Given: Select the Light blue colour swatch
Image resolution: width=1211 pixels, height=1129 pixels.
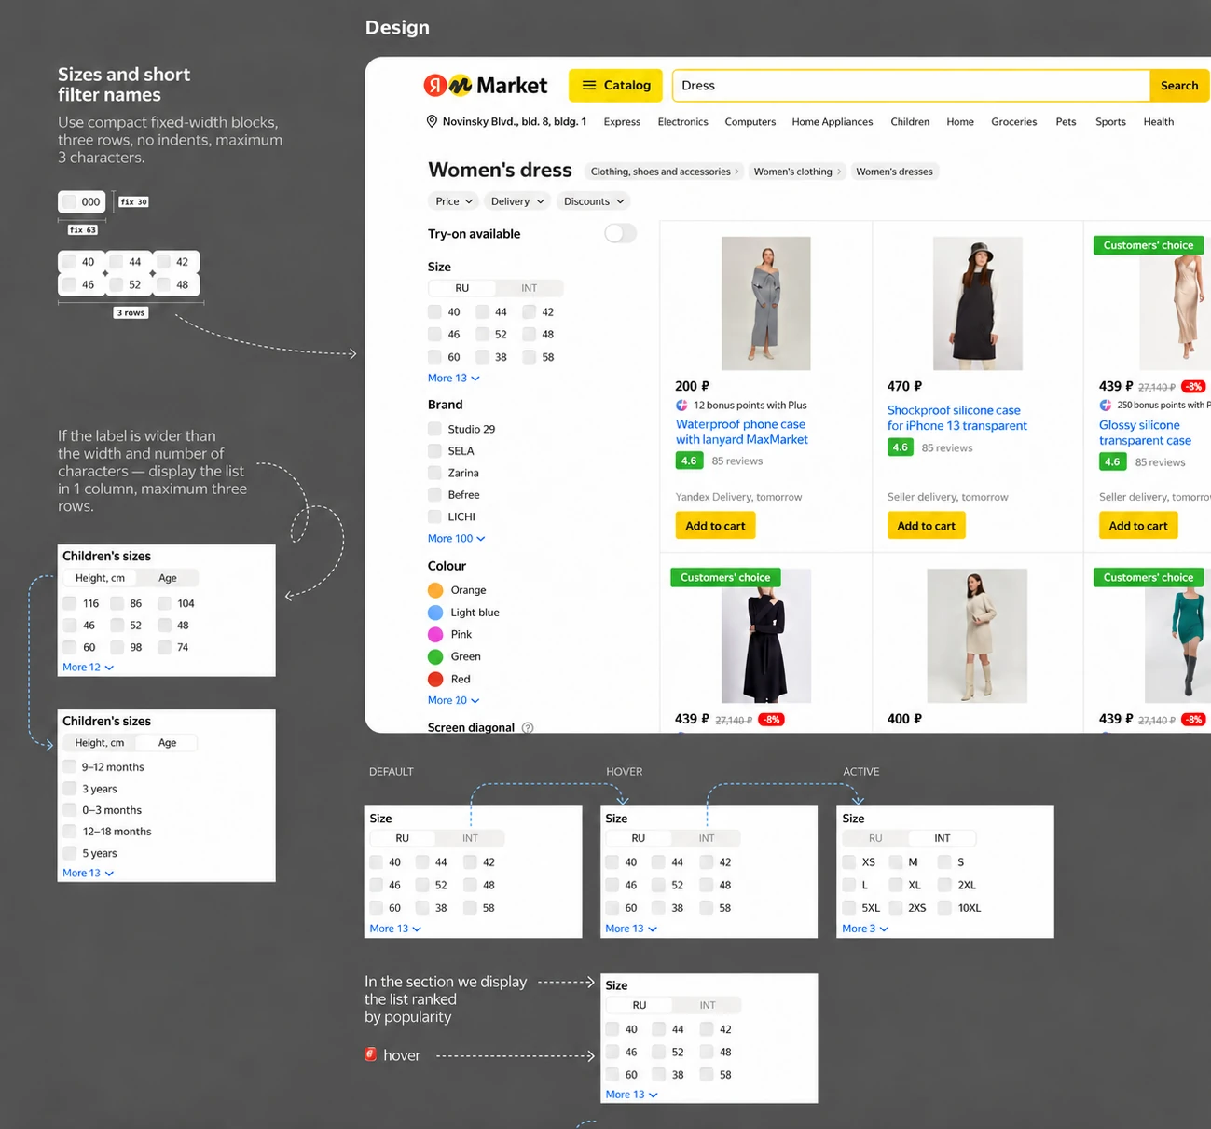Looking at the screenshot, I should tap(435, 613).
